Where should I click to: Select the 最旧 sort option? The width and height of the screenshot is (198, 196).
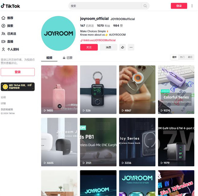[190, 57]
